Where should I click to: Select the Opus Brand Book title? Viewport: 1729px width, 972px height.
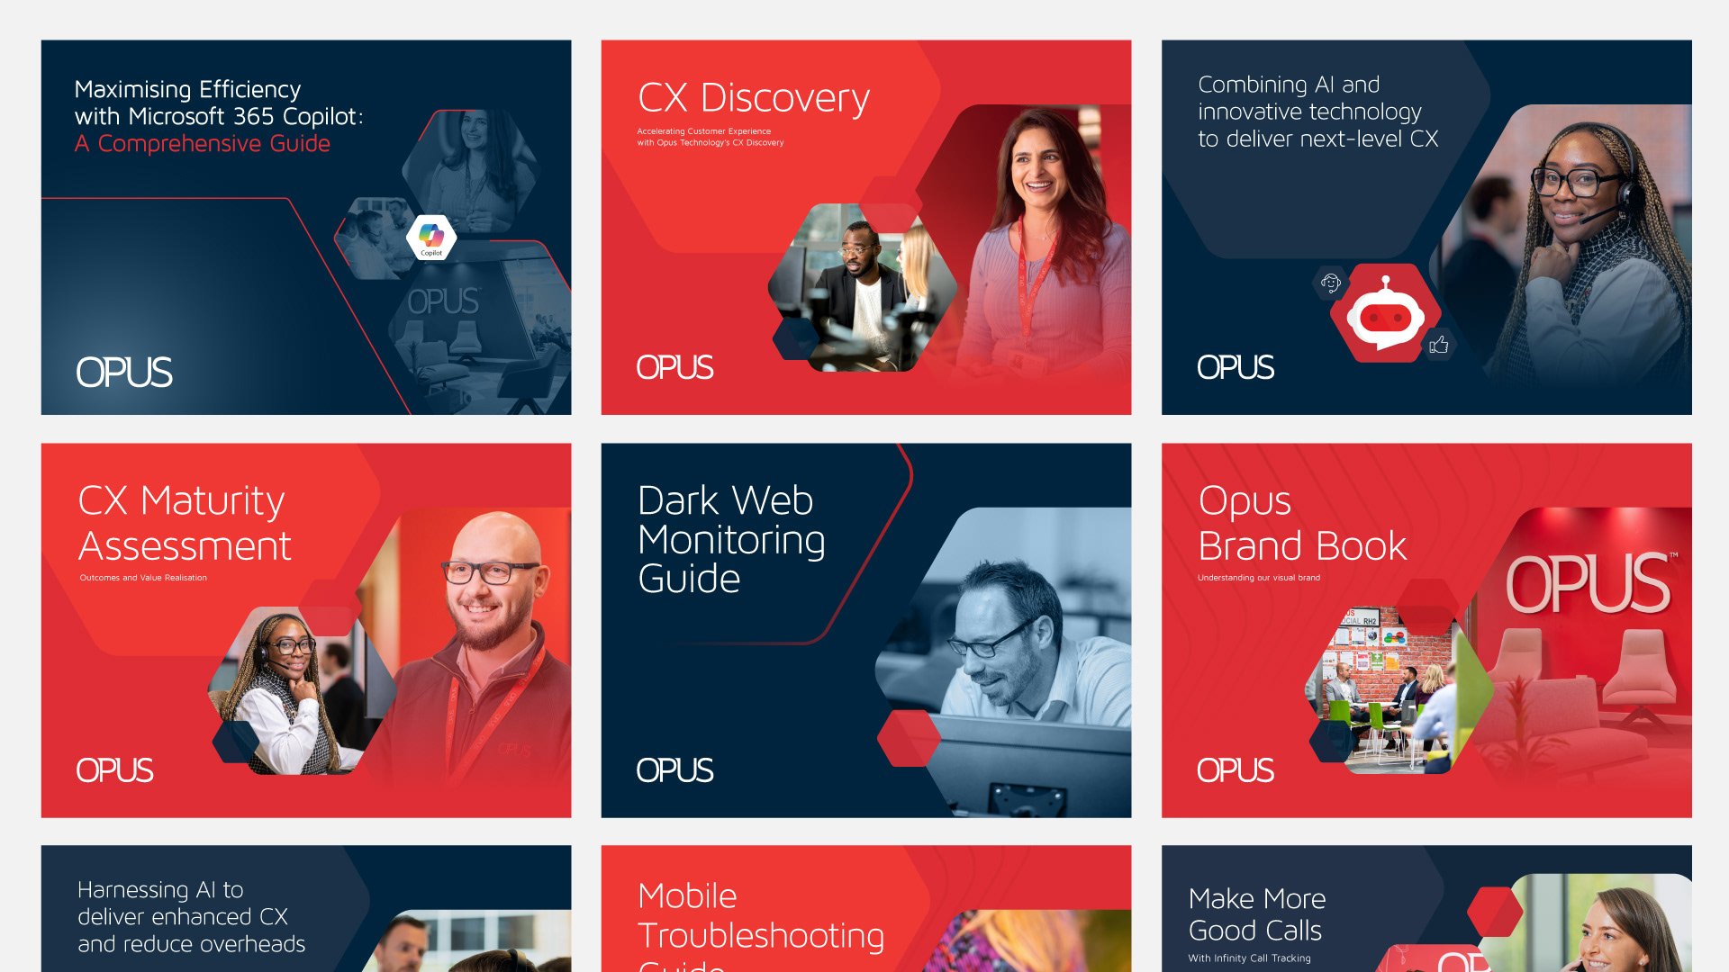coord(1302,523)
